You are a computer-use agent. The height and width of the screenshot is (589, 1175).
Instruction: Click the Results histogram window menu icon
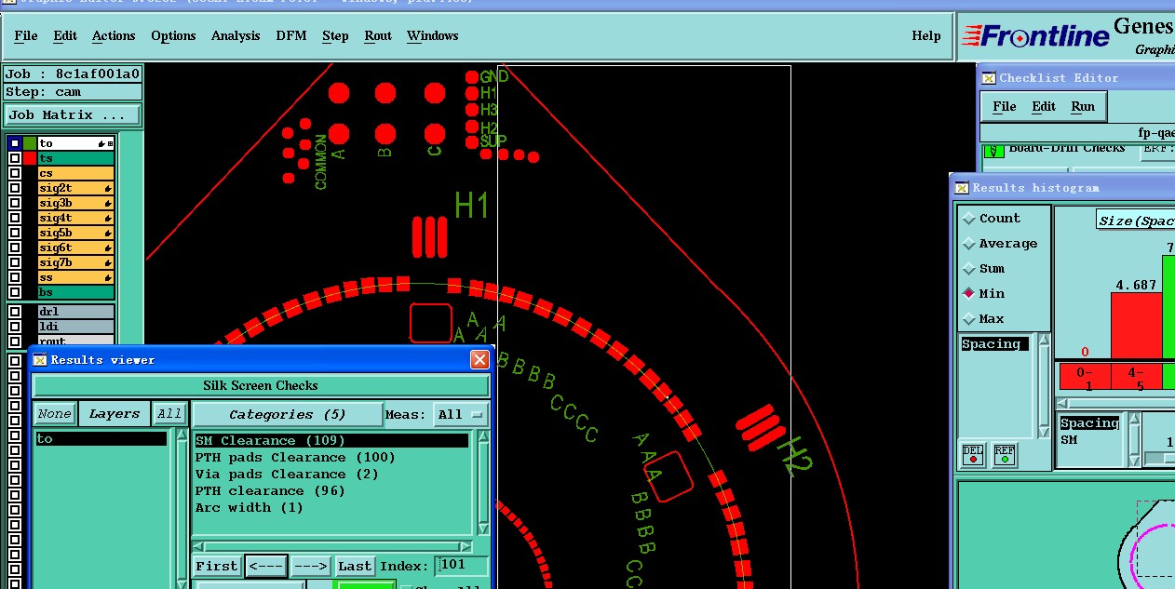962,188
